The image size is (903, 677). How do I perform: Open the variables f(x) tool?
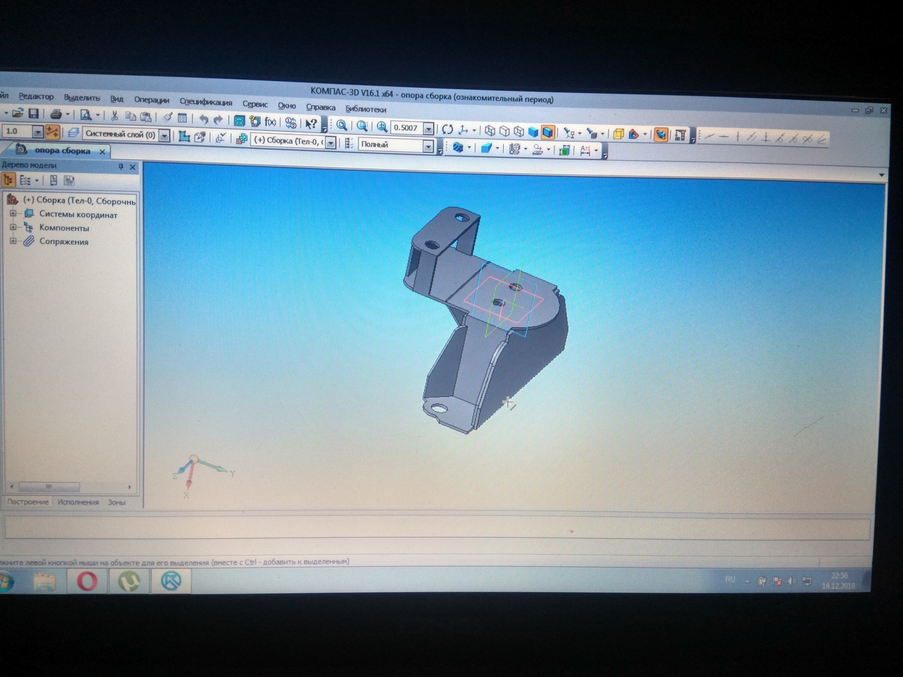click(270, 122)
